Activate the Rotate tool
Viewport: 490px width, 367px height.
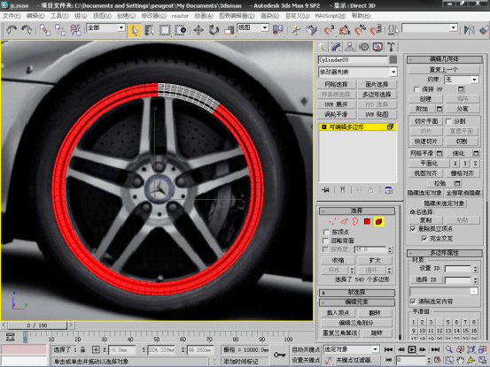tap(214, 30)
